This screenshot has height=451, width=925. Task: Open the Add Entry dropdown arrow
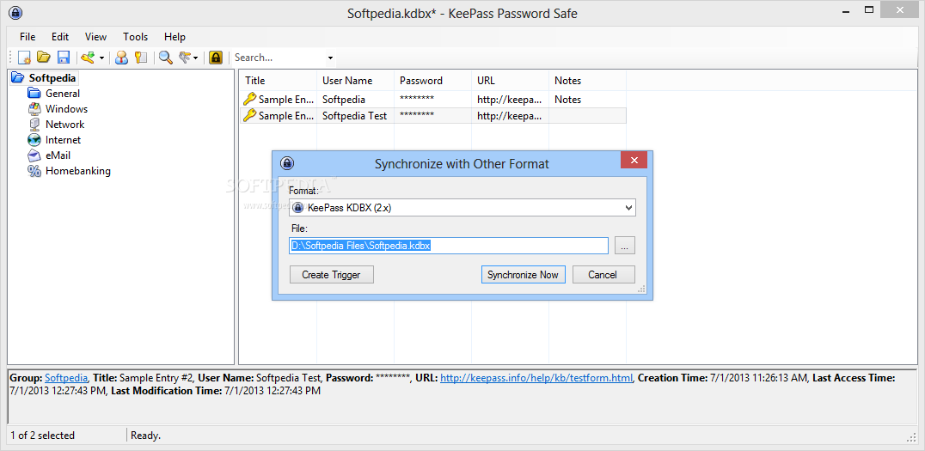(x=101, y=58)
